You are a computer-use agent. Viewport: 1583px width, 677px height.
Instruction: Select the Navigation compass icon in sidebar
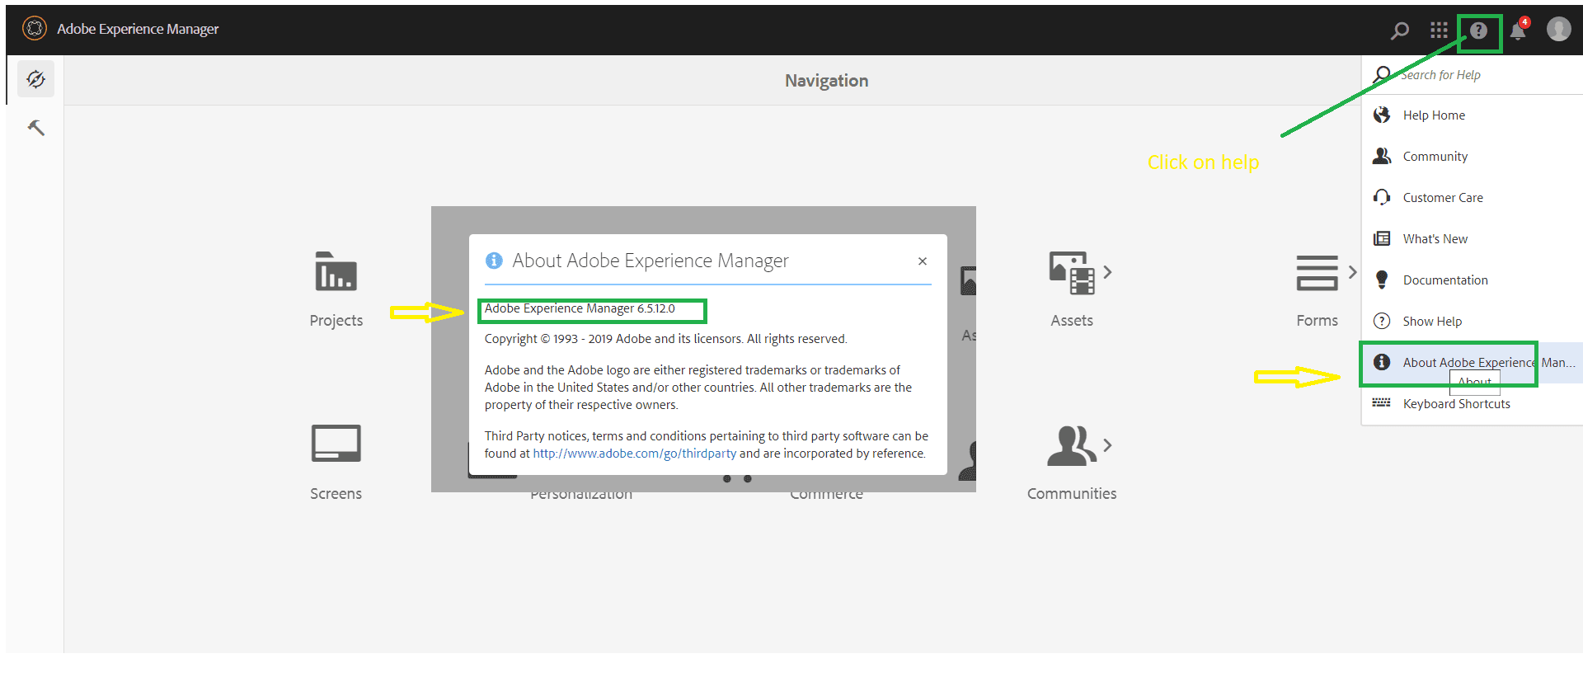35,79
